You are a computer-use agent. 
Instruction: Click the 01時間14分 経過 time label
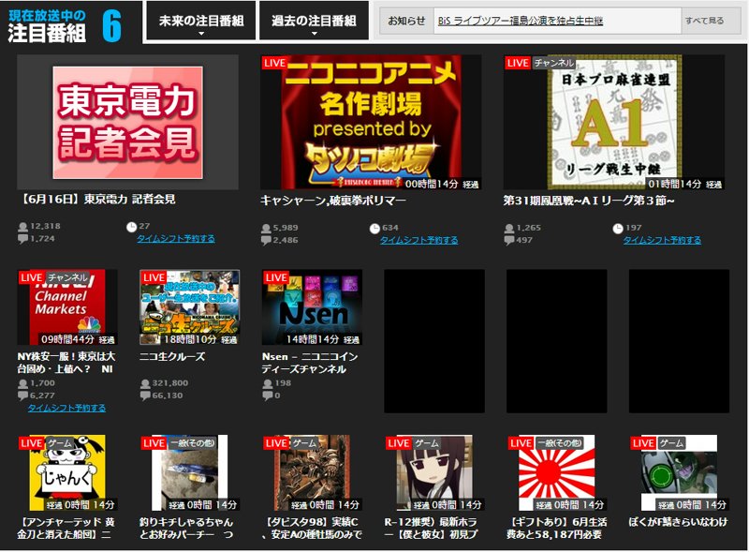(684, 184)
